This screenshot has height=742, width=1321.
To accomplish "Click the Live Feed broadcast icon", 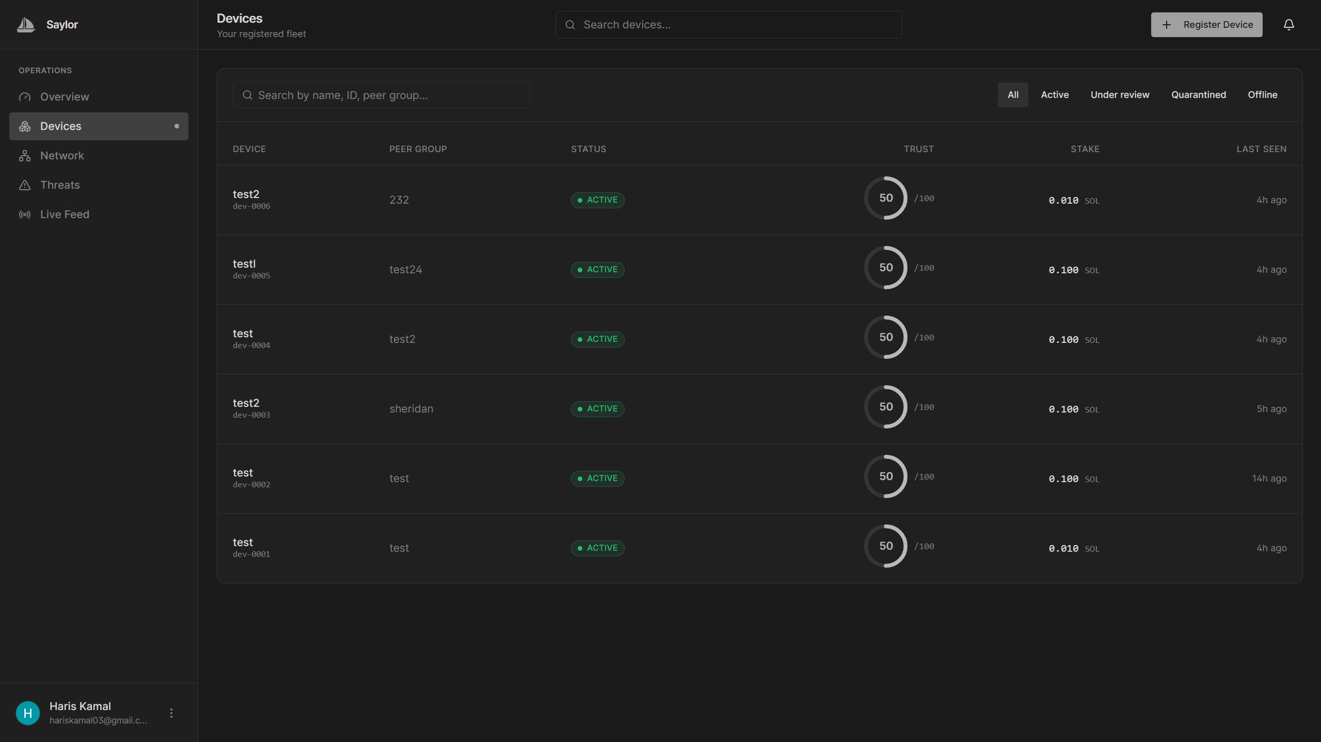I will coord(25,215).
